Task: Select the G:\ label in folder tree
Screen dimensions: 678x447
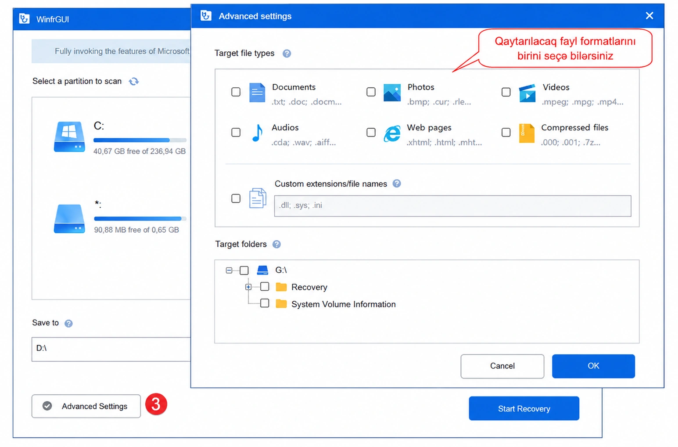Action: coord(281,270)
